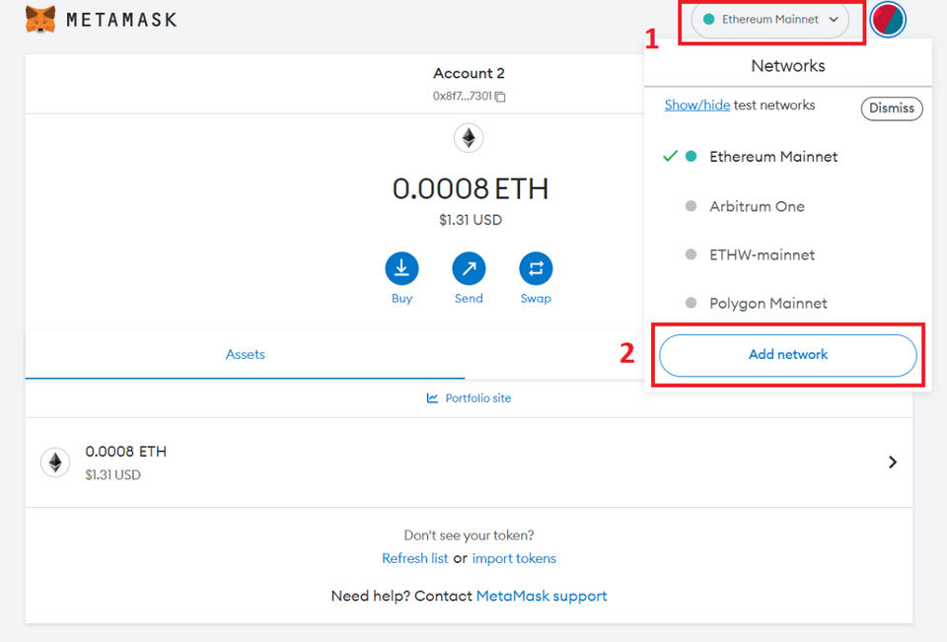Open the account avatar menu
This screenshot has height=642, width=947.
888,20
